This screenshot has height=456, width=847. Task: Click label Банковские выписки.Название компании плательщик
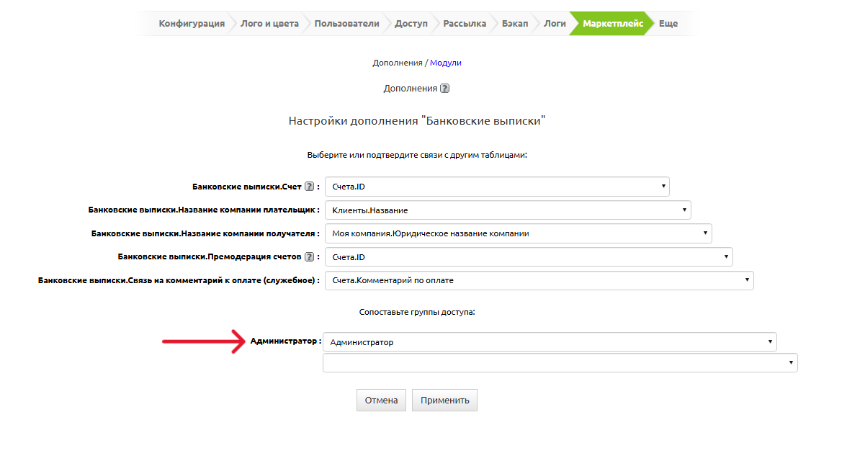tap(204, 210)
